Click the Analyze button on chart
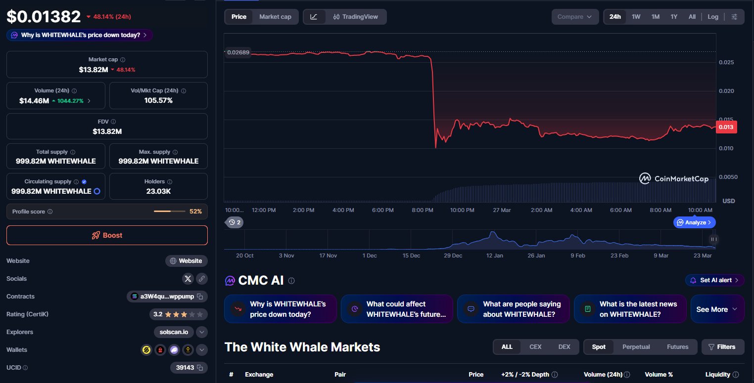The width and height of the screenshot is (754, 383). click(x=695, y=222)
